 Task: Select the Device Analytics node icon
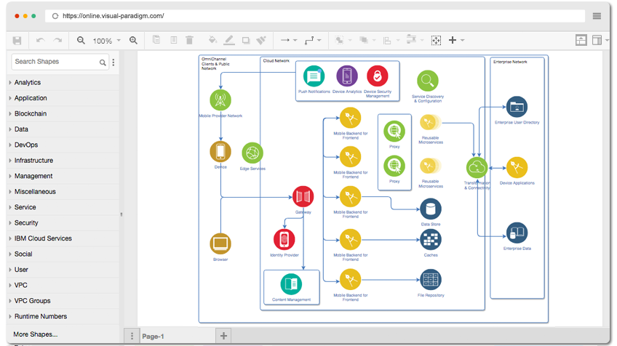tap(347, 76)
